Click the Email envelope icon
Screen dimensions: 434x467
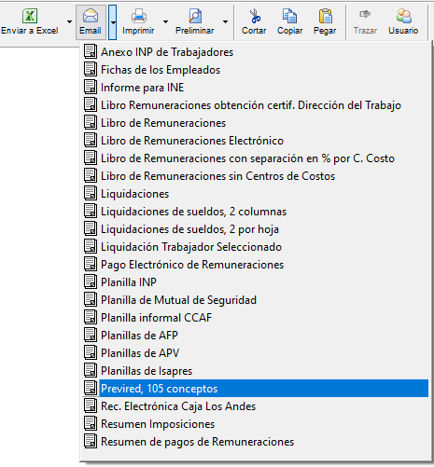pos(91,16)
